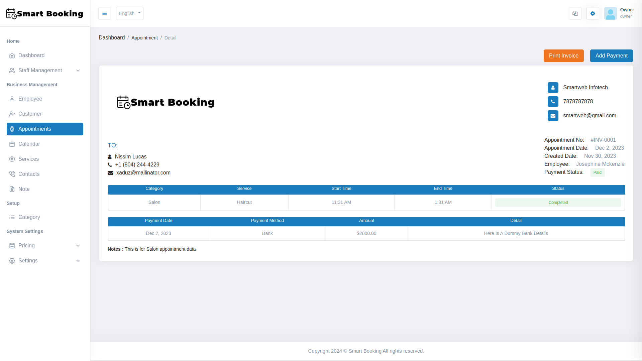The width and height of the screenshot is (642, 361).
Task: Expand the Staff Management menu
Action: click(x=40, y=71)
